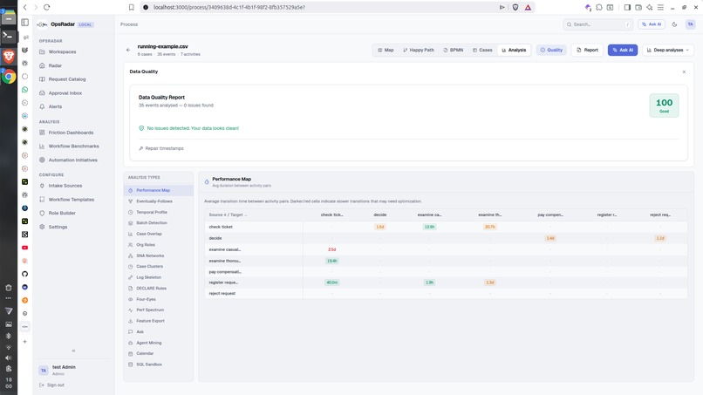Select Four-Eyes analysis type

coord(158,299)
